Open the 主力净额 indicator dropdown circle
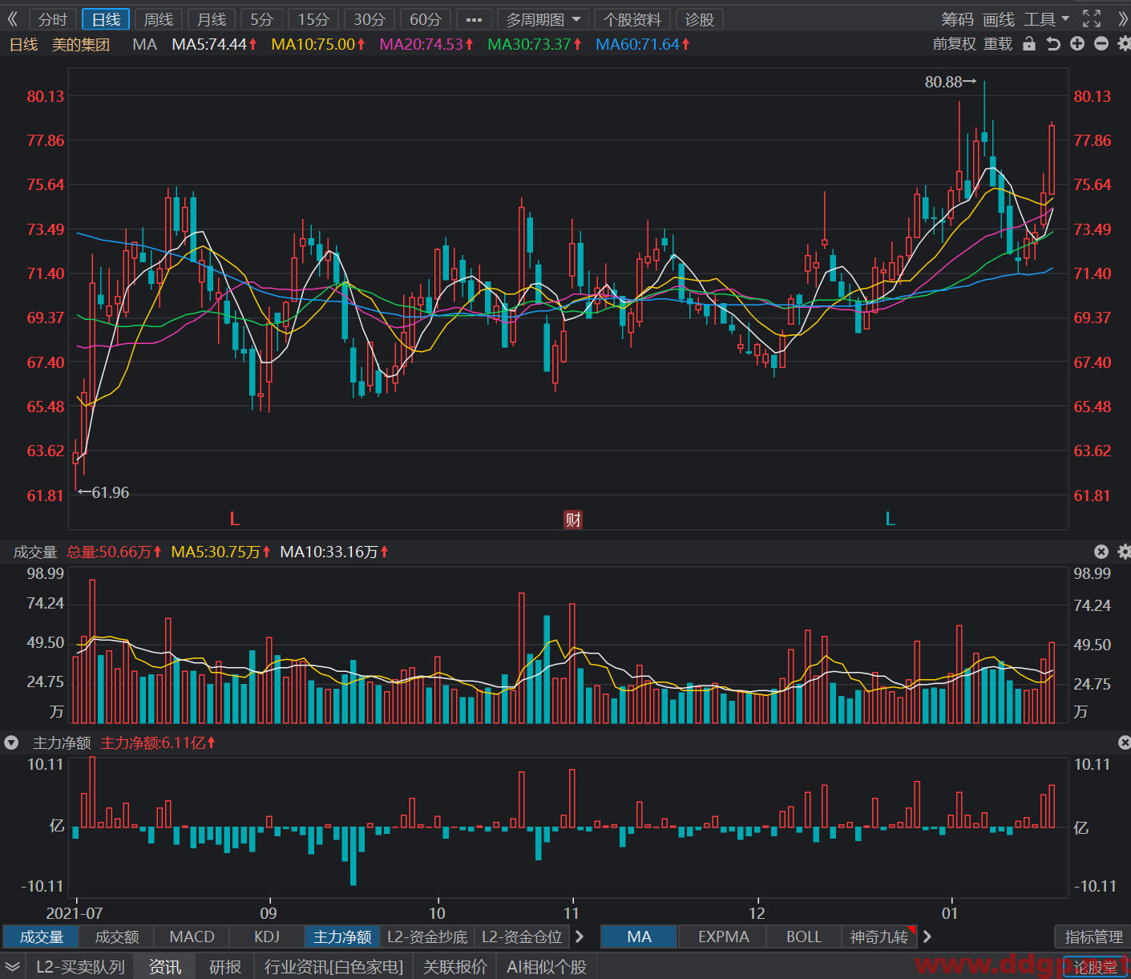Viewport: 1131px width, 979px height. tap(11, 742)
